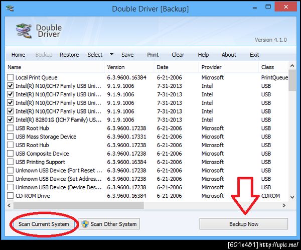301x250 pixels.
Task: Click the shield icon on Scan Other System
Action: coord(85,224)
